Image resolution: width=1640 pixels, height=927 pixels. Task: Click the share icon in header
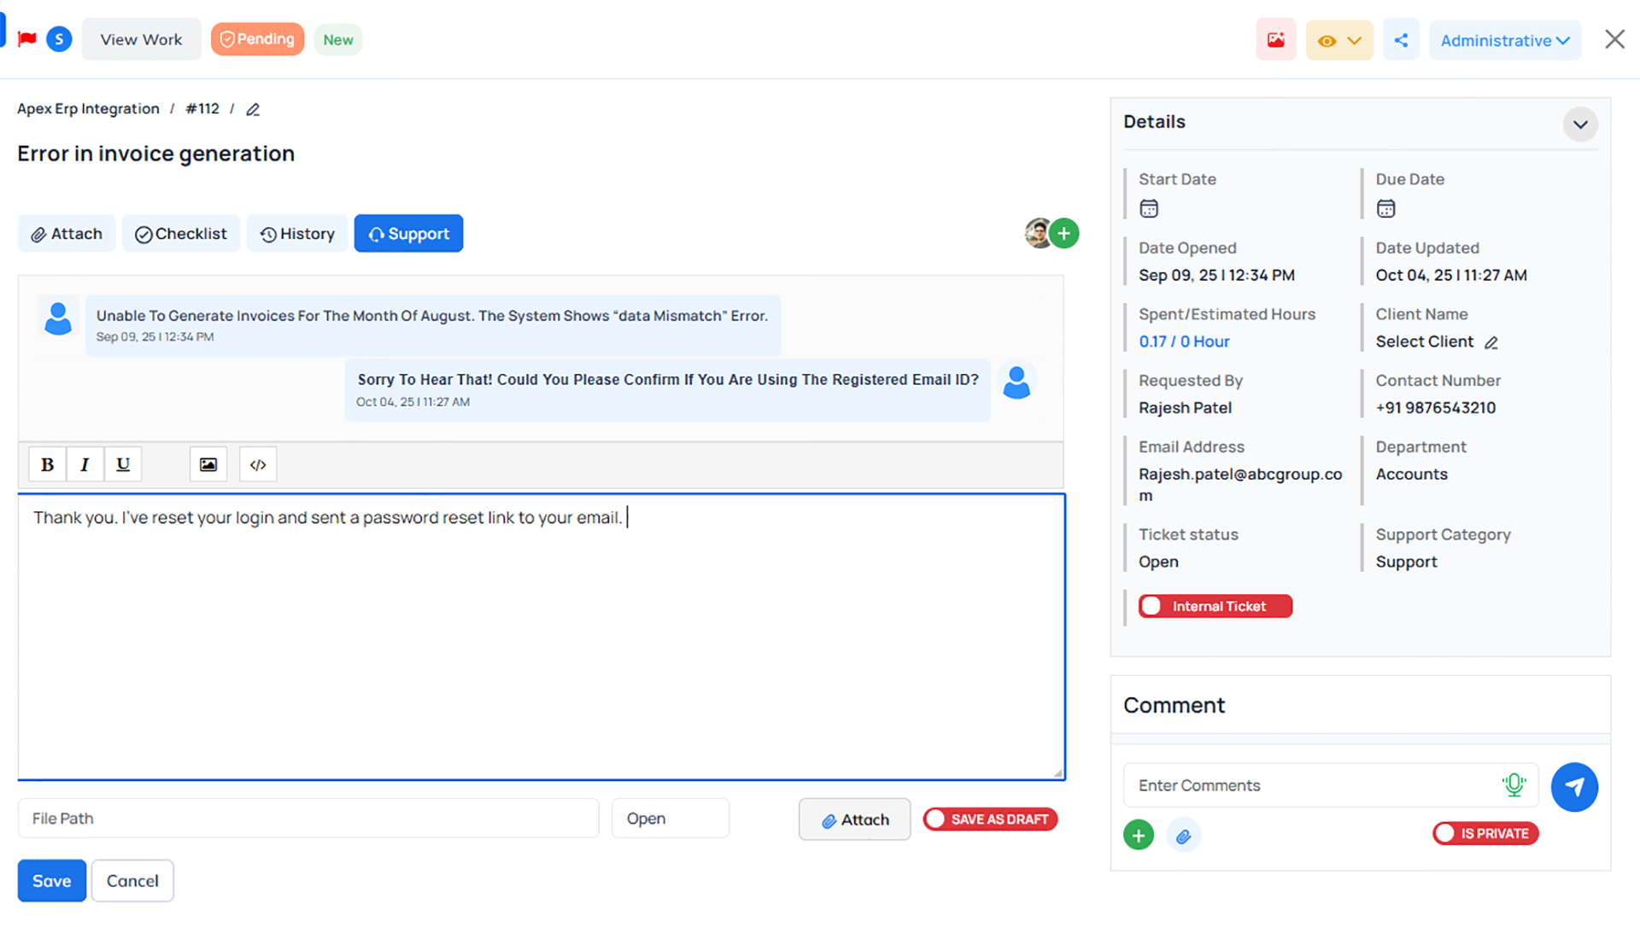pyautogui.click(x=1401, y=40)
